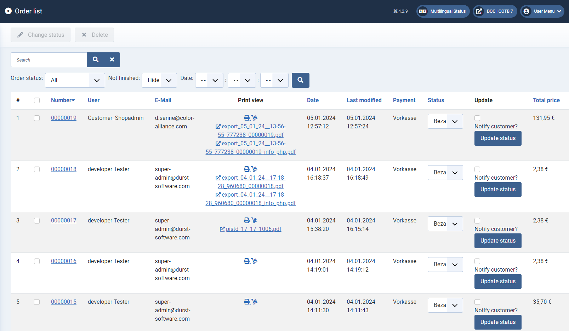Click the Order list circle icon
This screenshot has width=569, height=331.
[x=8, y=11]
